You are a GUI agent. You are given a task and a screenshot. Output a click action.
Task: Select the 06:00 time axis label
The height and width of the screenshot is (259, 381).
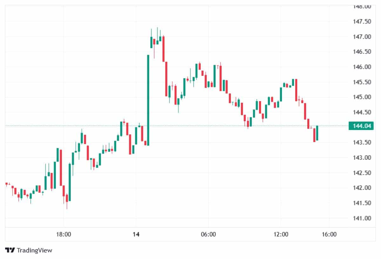click(209, 235)
